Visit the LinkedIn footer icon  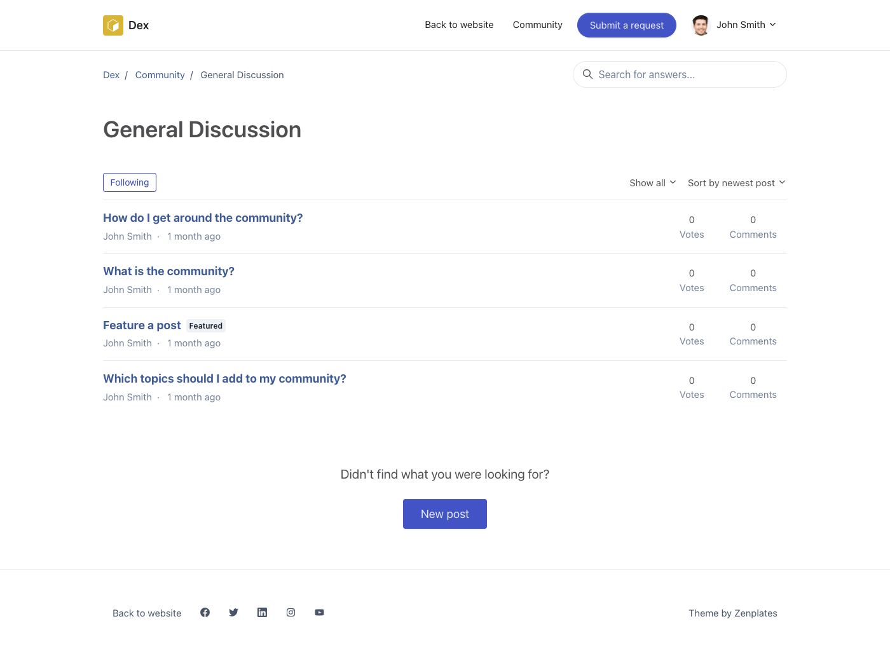[x=262, y=613]
